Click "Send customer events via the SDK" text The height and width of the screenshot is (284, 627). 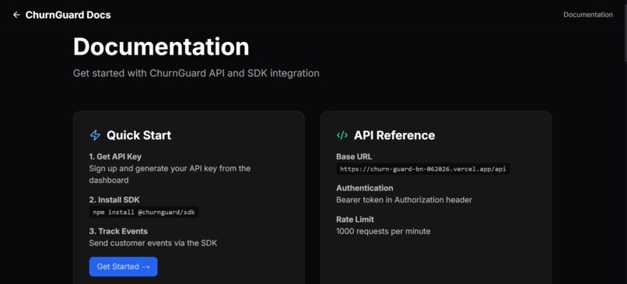(x=153, y=243)
